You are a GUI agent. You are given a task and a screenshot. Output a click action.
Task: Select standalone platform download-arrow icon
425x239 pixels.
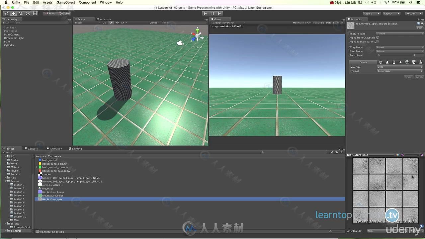click(387, 62)
